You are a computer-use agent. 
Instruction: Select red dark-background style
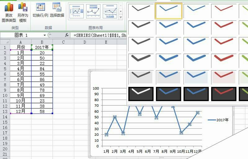click(x=224, y=94)
